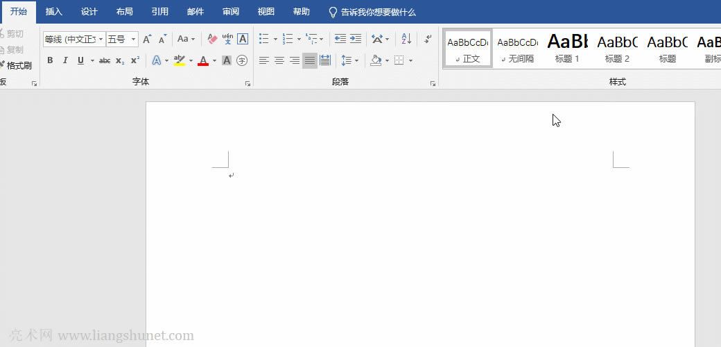
Task: Click the Center align icon
Action: coord(279,61)
